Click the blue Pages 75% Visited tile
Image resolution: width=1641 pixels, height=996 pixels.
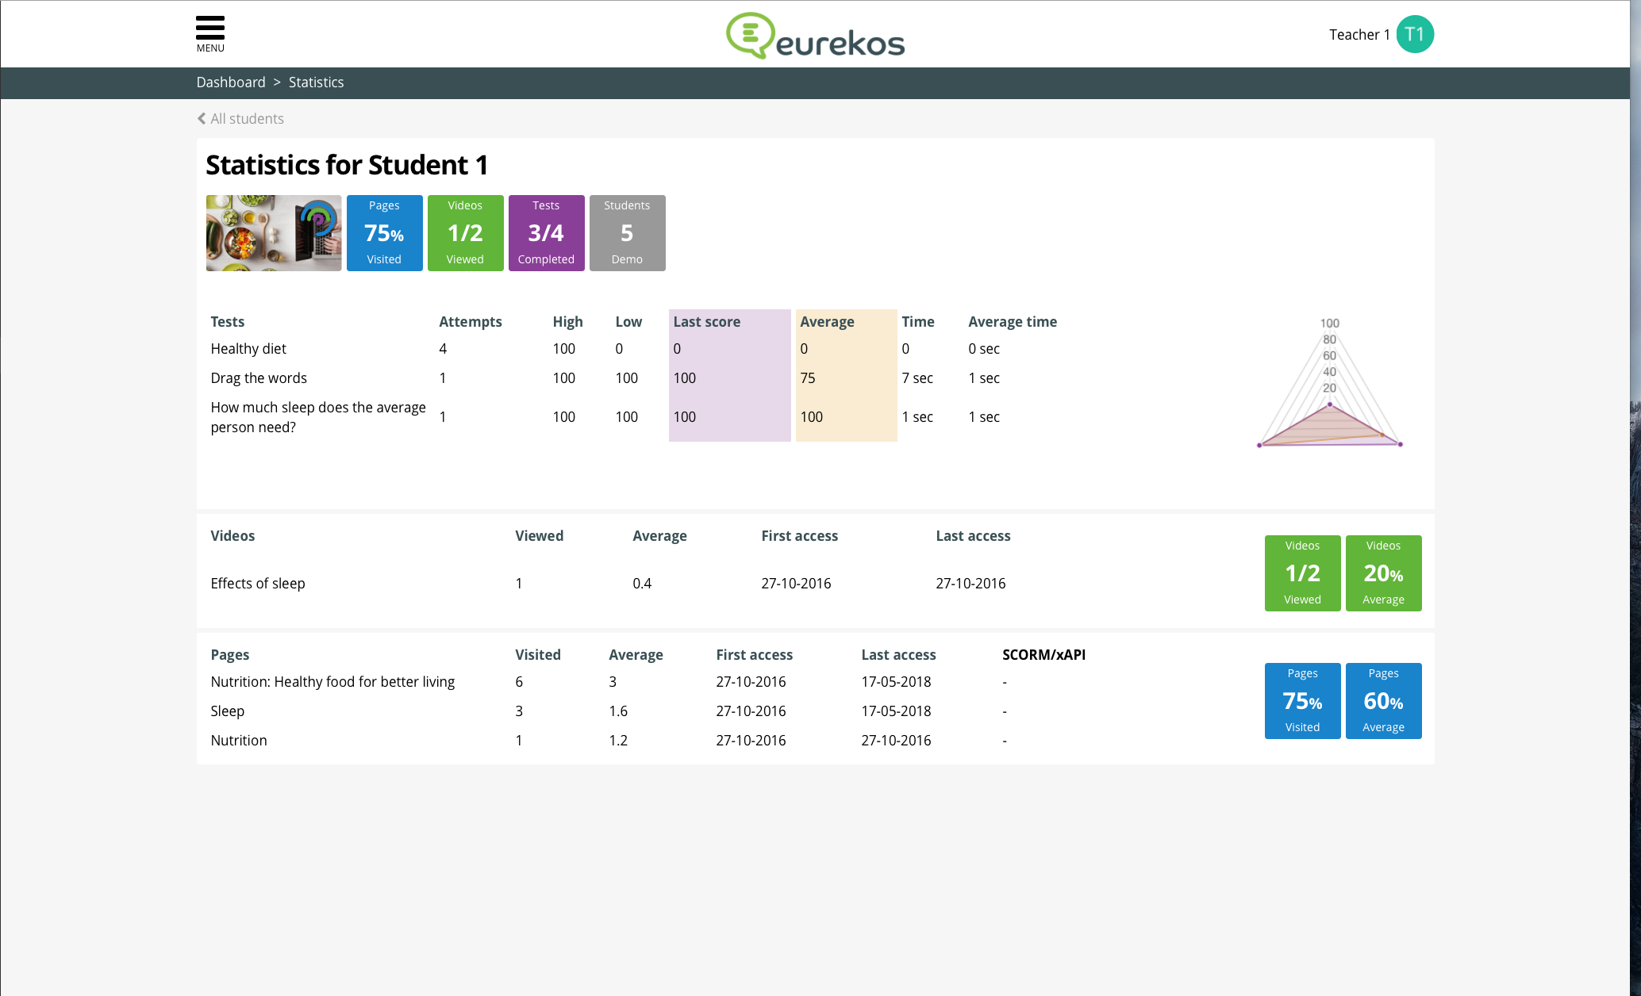coord(384,233)
